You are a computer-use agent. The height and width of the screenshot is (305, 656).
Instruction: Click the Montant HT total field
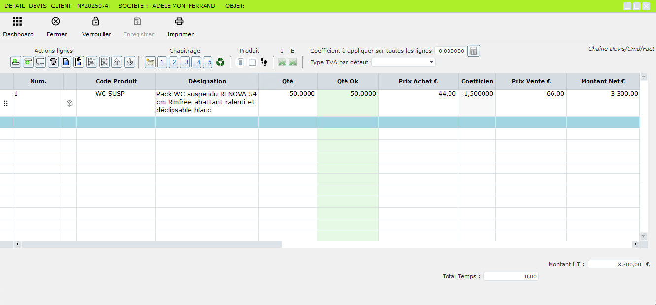point(615,265)
